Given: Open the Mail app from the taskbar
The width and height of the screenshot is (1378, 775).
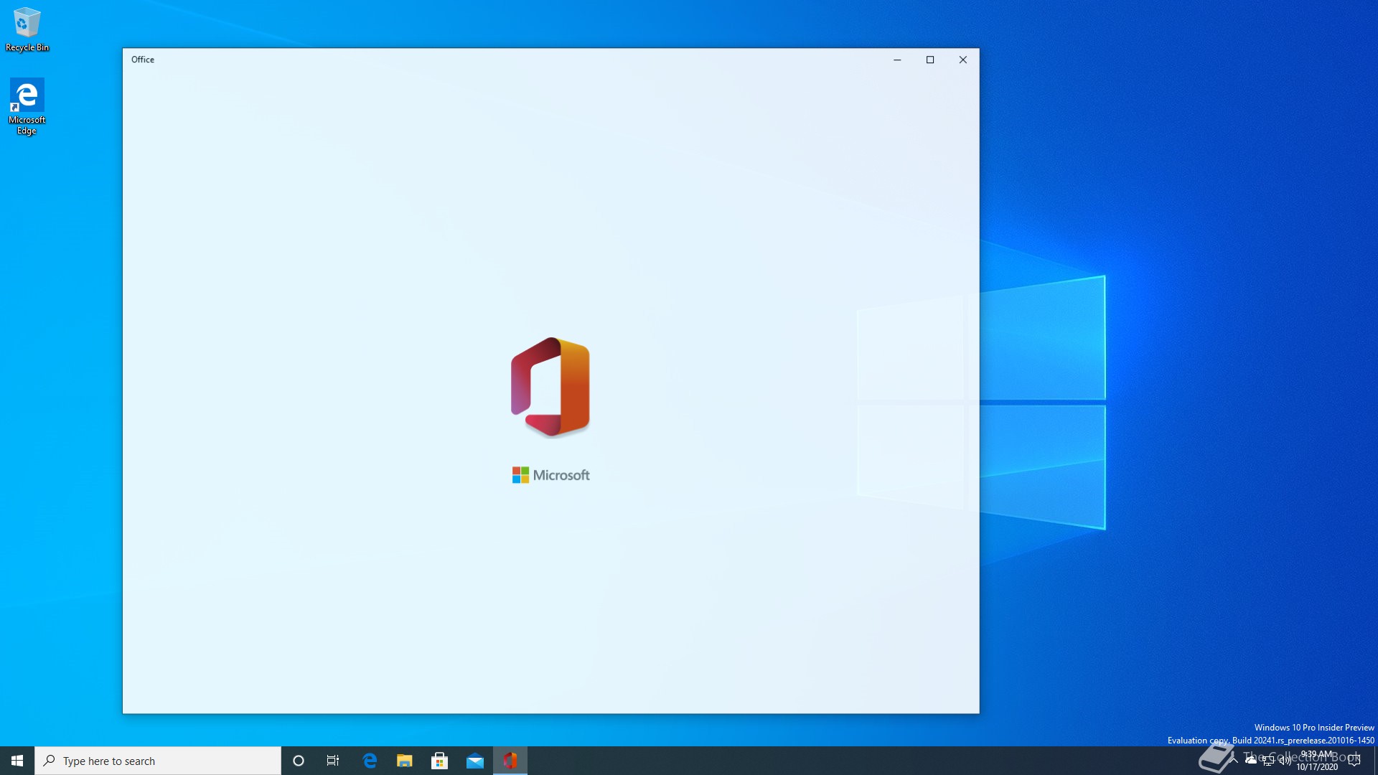Looking at the screenshot, I should pyautogui.click(x=475, y=761).
